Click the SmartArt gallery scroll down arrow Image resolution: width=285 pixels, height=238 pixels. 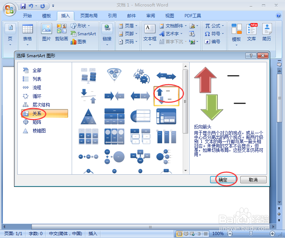(186, 170)
